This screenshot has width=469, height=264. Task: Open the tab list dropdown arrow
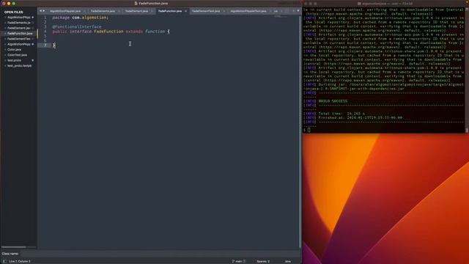pos(298,11)
